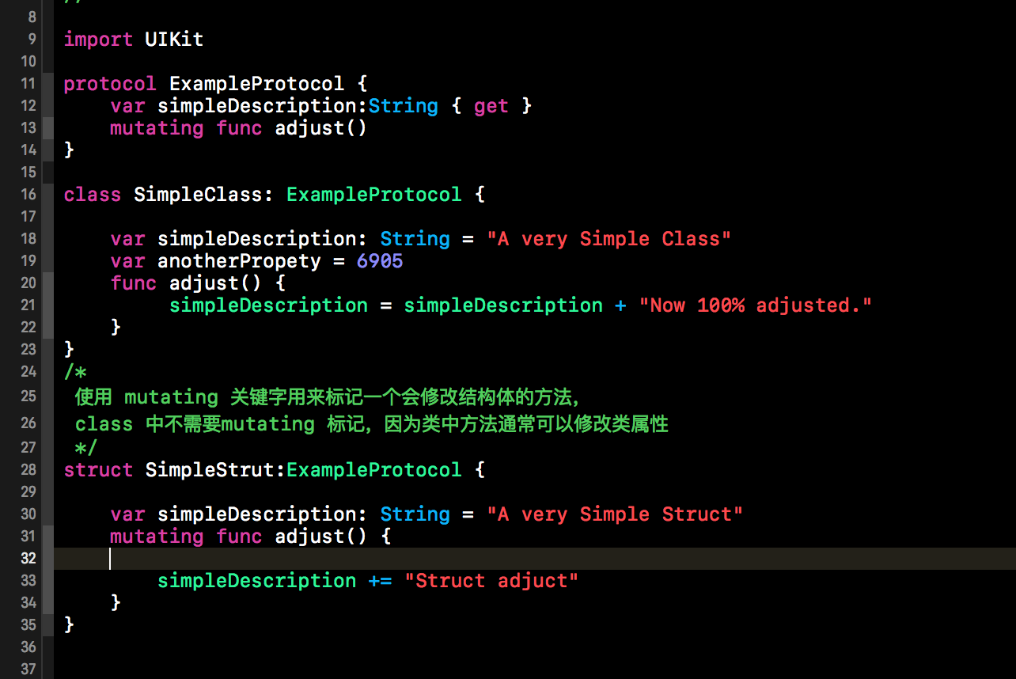The image size is (1016, 679).
Task: Click gutter line number 32 of highlighted row
Action: (28, 558)
